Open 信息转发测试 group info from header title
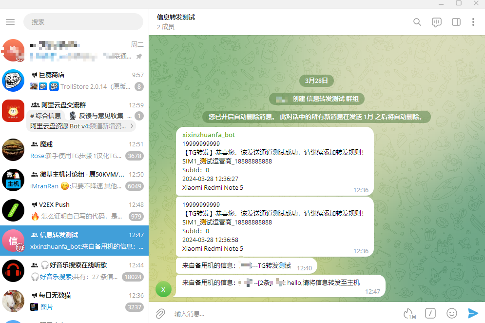This screenshot has width=485, height=323. [176, 17]
